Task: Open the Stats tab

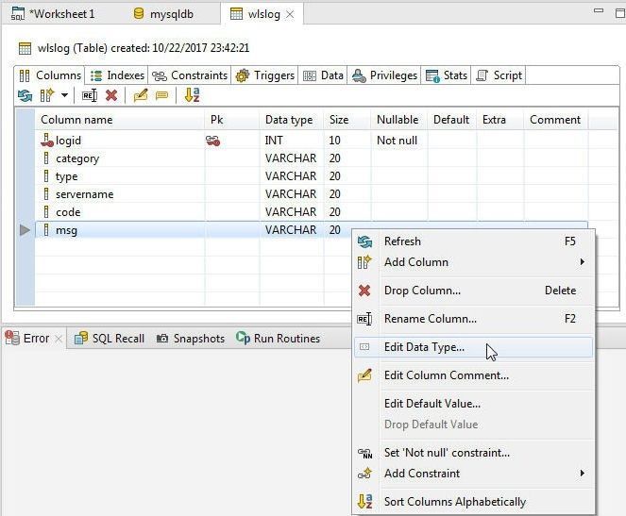Action: tap(446, 75)
